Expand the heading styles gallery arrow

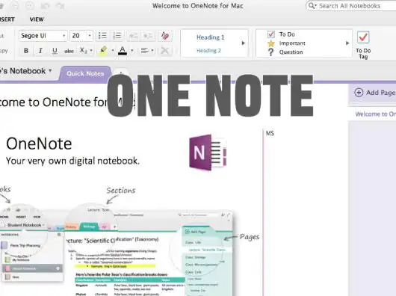click(244, 43)
